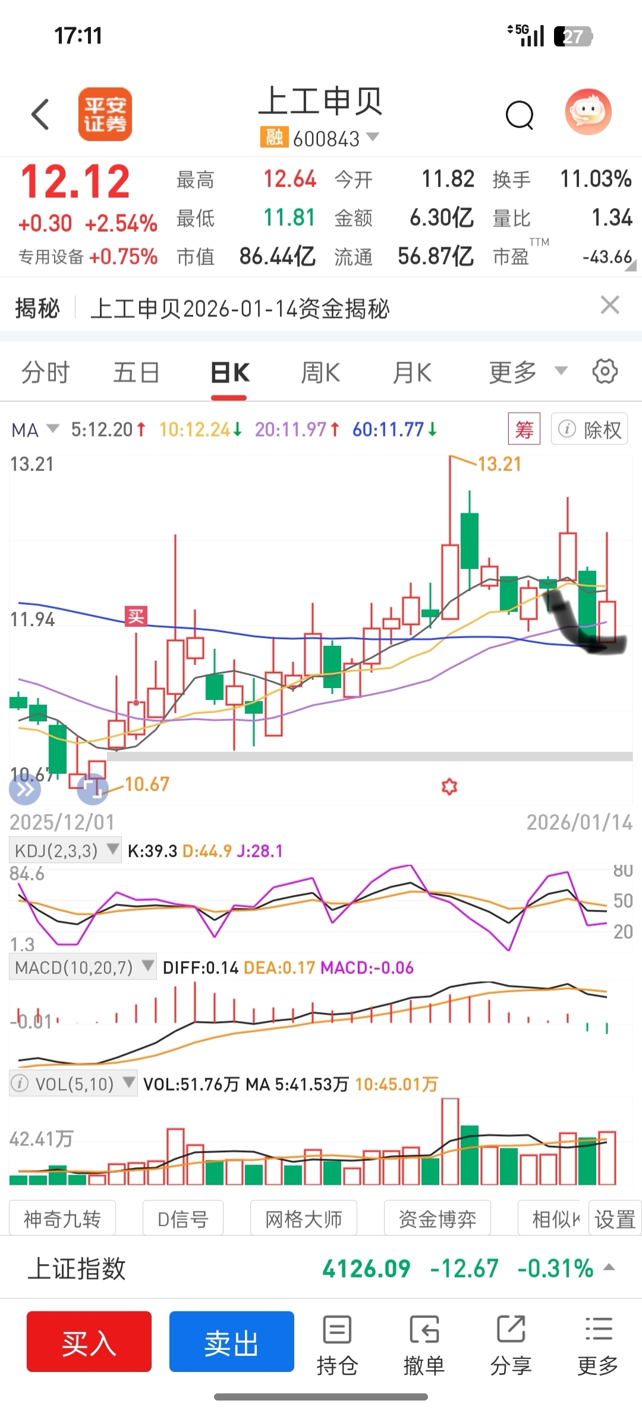This screenshot has width=642, height=1413.
Task: Tap the 融 margin badge icon
Action: point(274,138)
